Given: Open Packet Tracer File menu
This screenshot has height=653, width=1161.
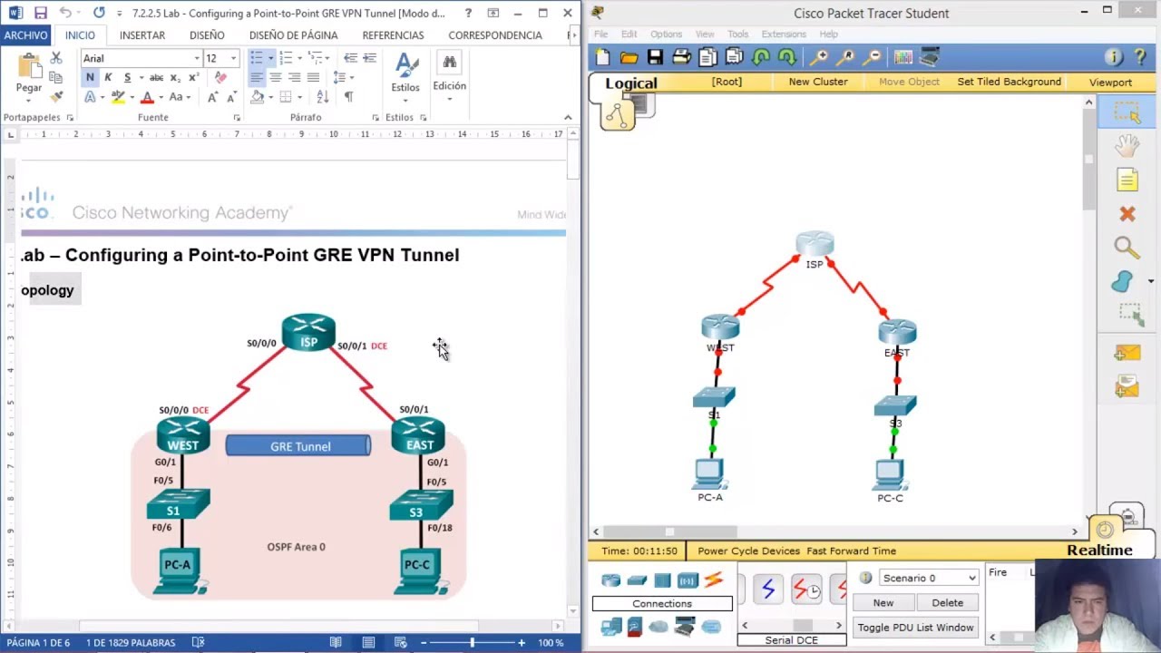Looking at the screenshot, I should click(x=600, y=34).
